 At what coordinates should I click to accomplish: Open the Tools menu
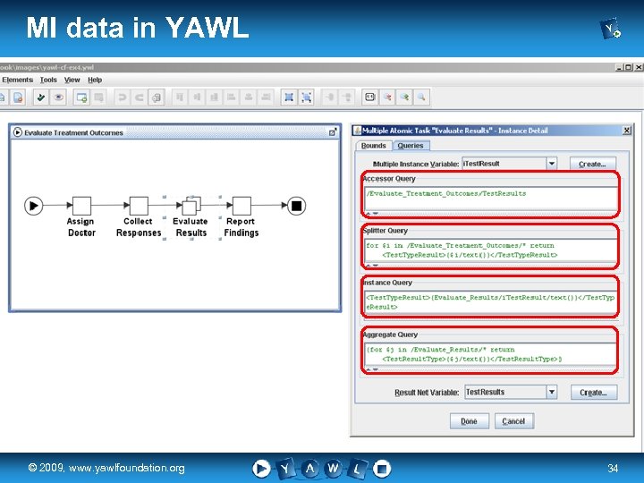tap(48, 80)
